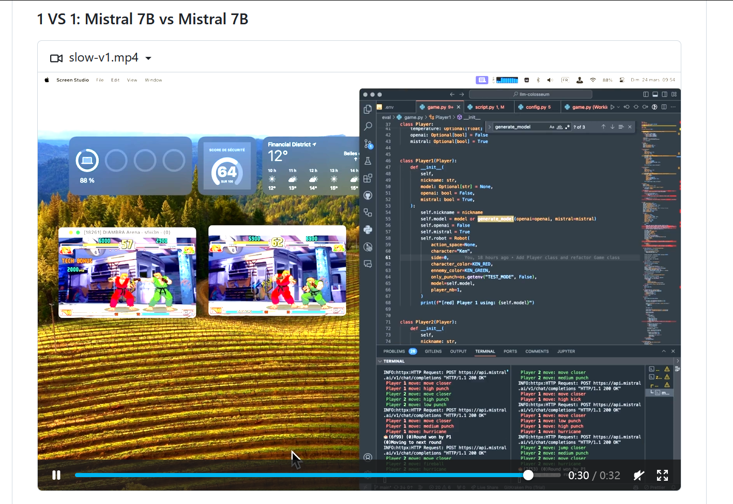This screenshot has height=504, width=733.
Task: Open the Extensions view in activity bar
Action: (368, 178)
